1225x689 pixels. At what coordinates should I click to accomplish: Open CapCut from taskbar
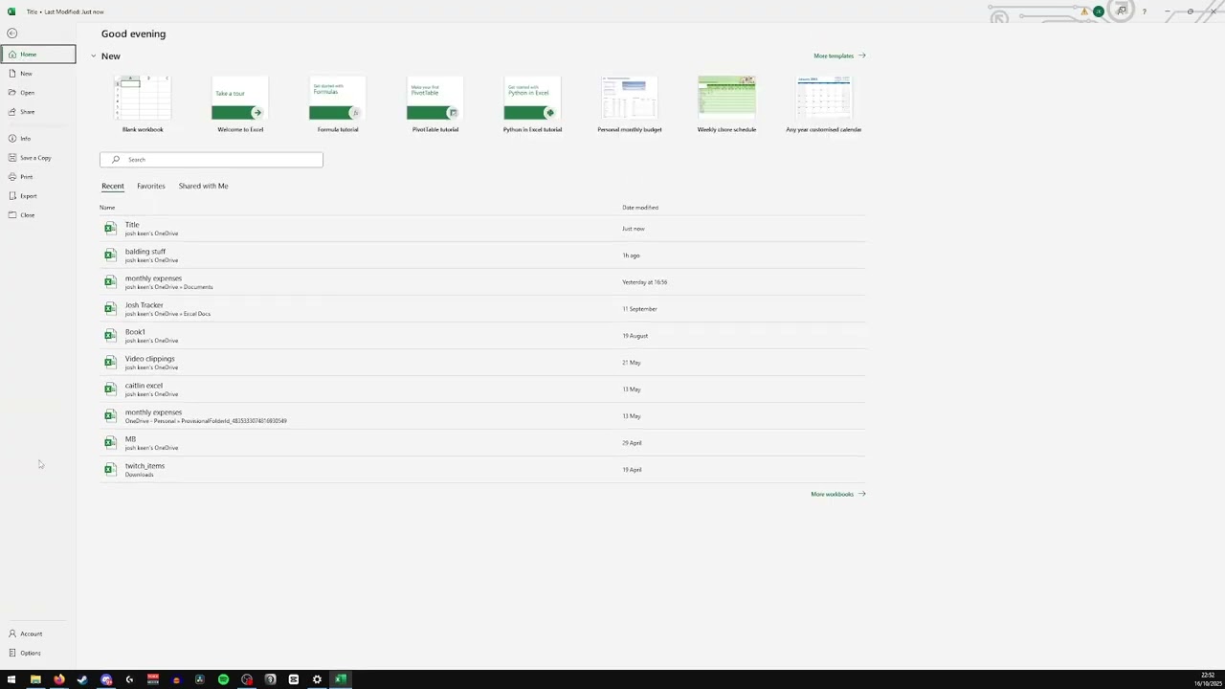pos(294,679)
